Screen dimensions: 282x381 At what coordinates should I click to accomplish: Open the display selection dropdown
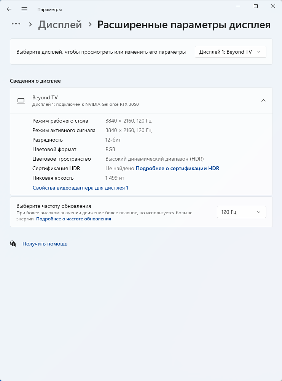pyautogui.click(x=230, y=52)
